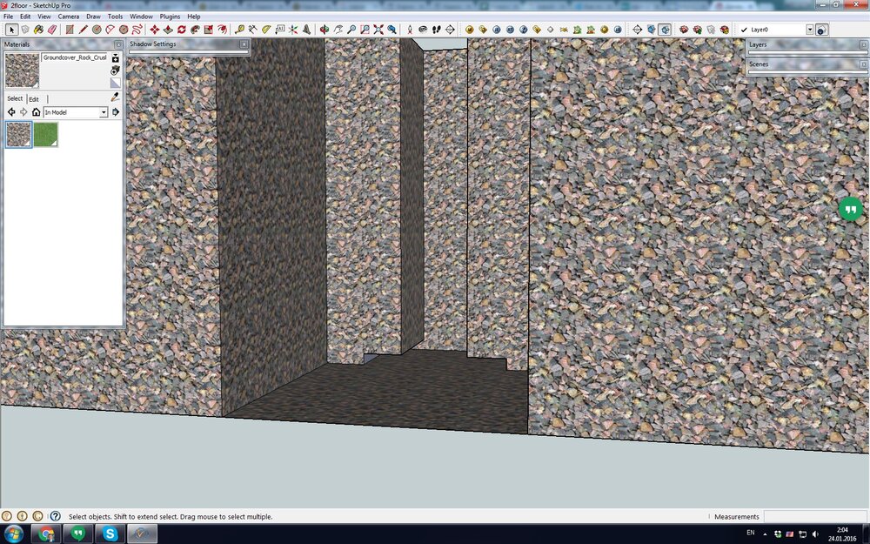Activate the Tape Measure tool

[240, 30]
